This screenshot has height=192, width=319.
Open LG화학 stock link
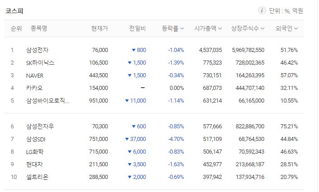tap(35, 152)
